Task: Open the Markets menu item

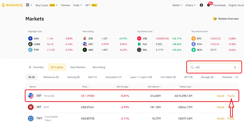Action: click(65, 5)
